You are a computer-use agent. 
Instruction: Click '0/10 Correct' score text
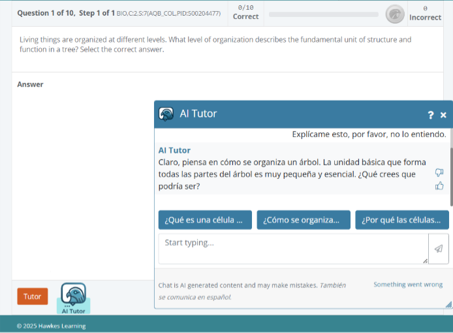(245, 12)
